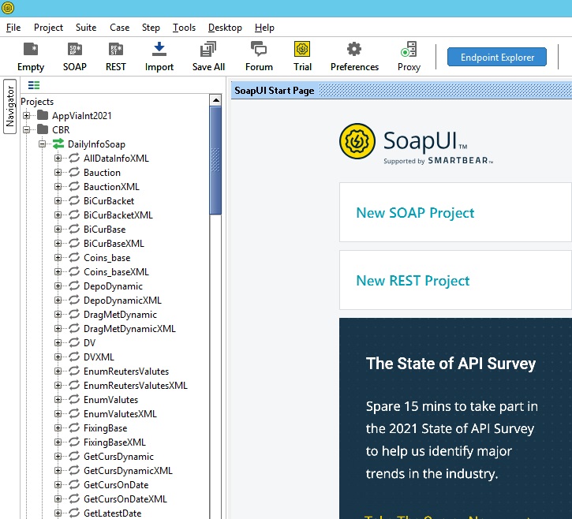Open the Project menu
572x519 pixels.
48,28
